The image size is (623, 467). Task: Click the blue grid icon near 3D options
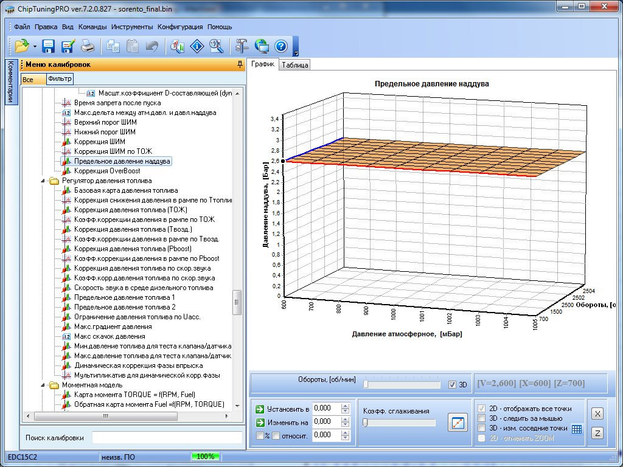(577, 429)
